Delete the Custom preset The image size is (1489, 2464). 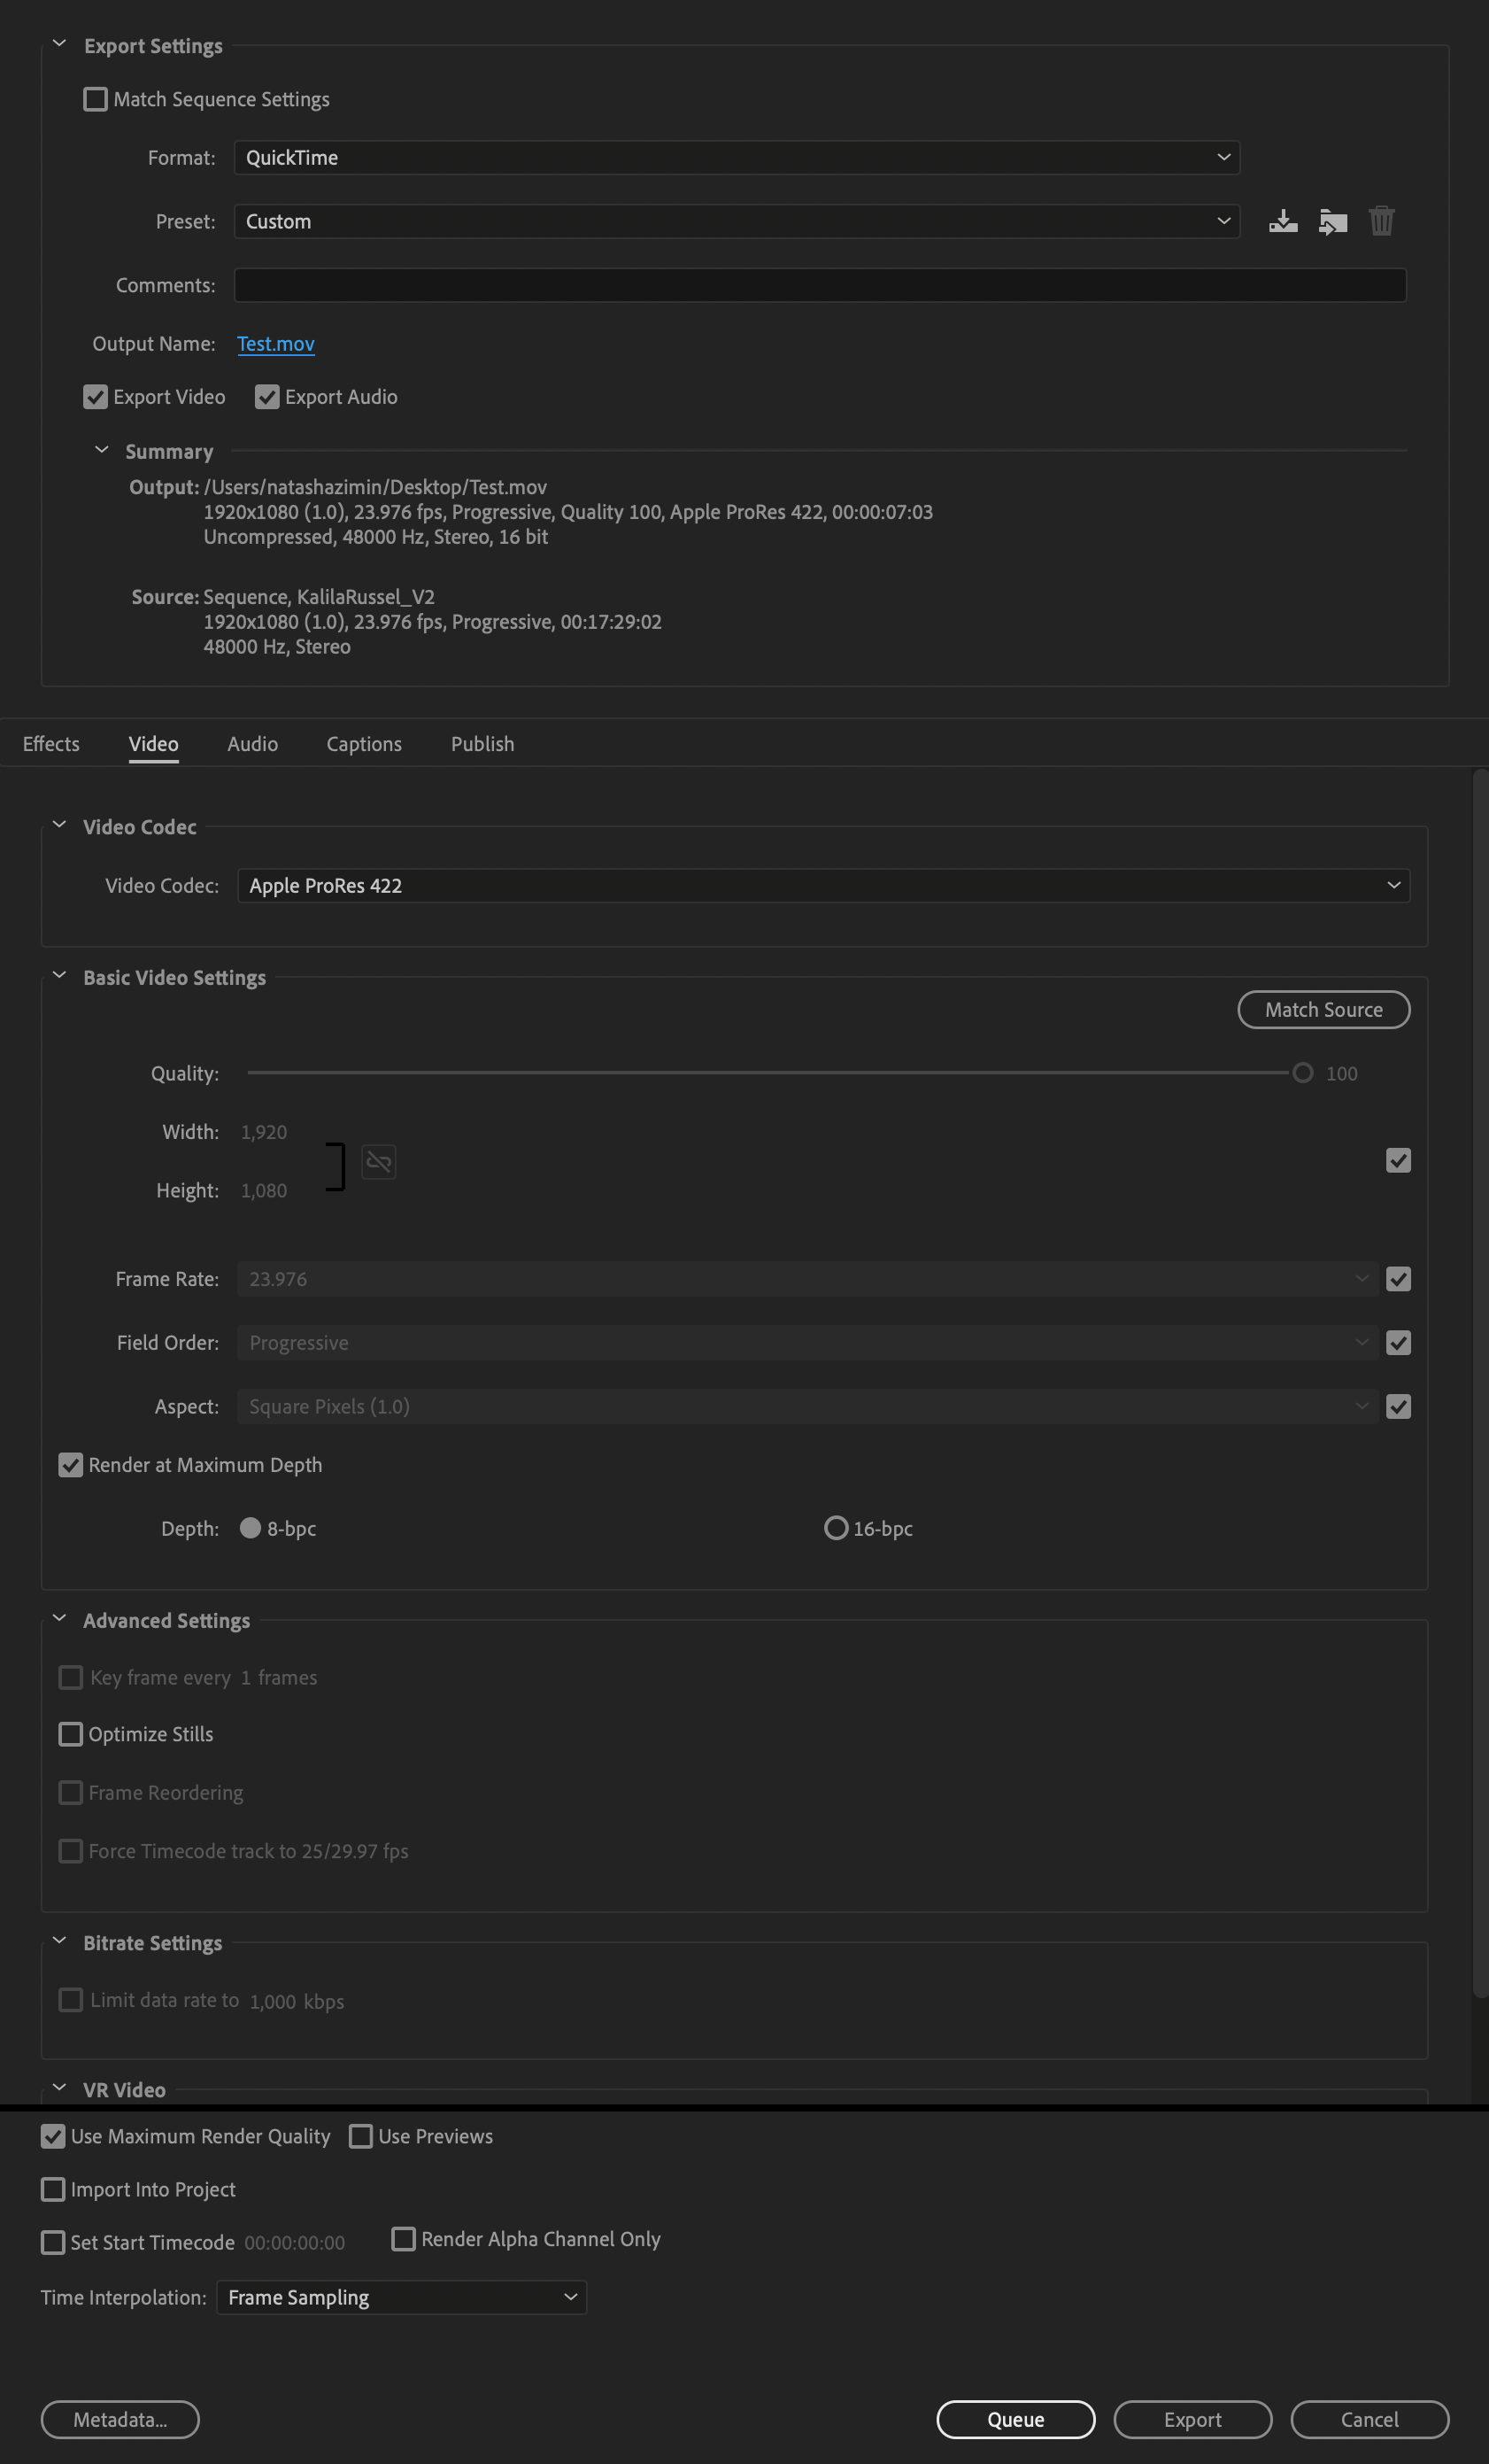tap(1382, 221)
